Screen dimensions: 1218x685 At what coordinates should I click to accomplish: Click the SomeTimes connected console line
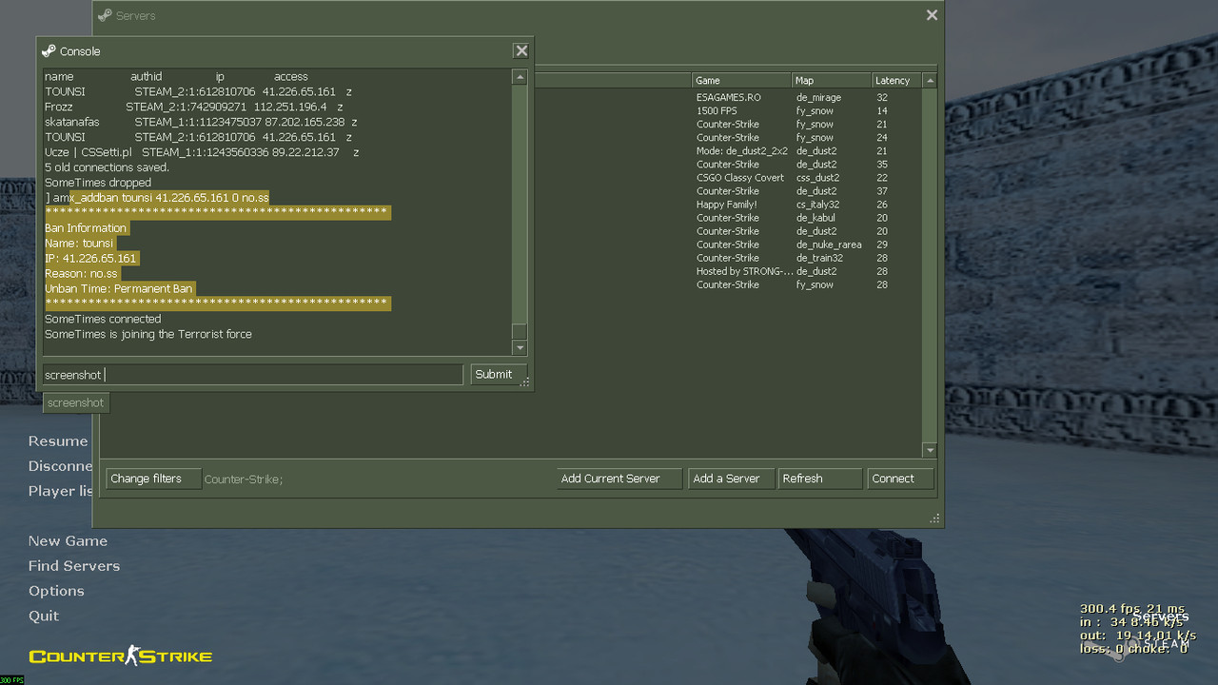click(x=103, y=320)
